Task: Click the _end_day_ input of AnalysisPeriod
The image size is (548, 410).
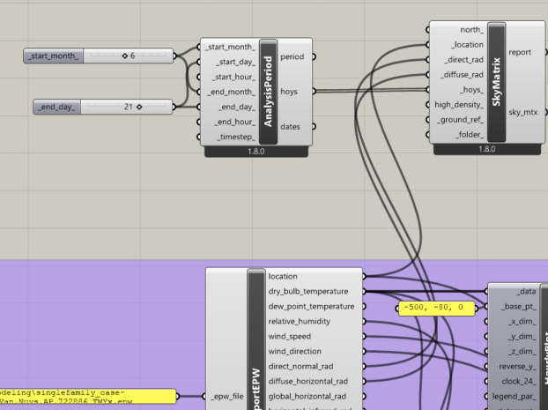Action: 237,107
